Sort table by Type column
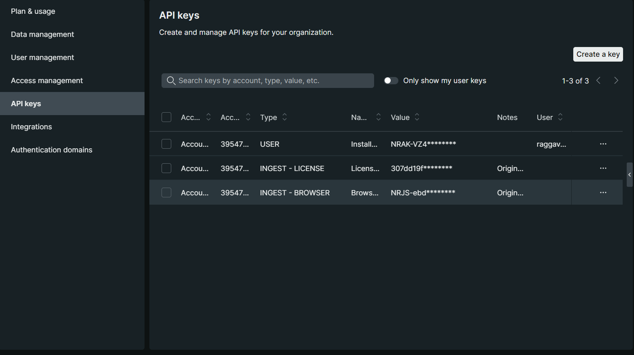This screenshot has height=355, width=634. [x=285, y=117]
